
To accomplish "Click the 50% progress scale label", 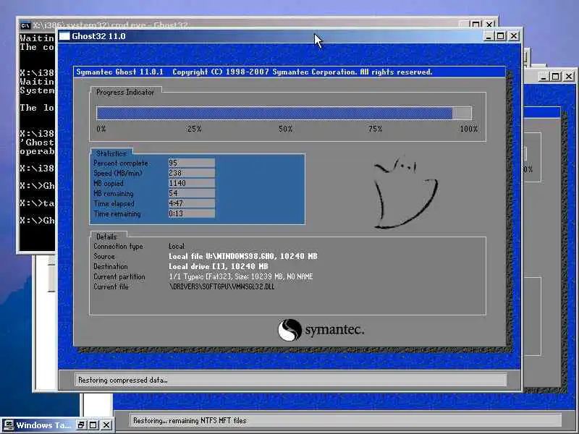I will [285, 129].
